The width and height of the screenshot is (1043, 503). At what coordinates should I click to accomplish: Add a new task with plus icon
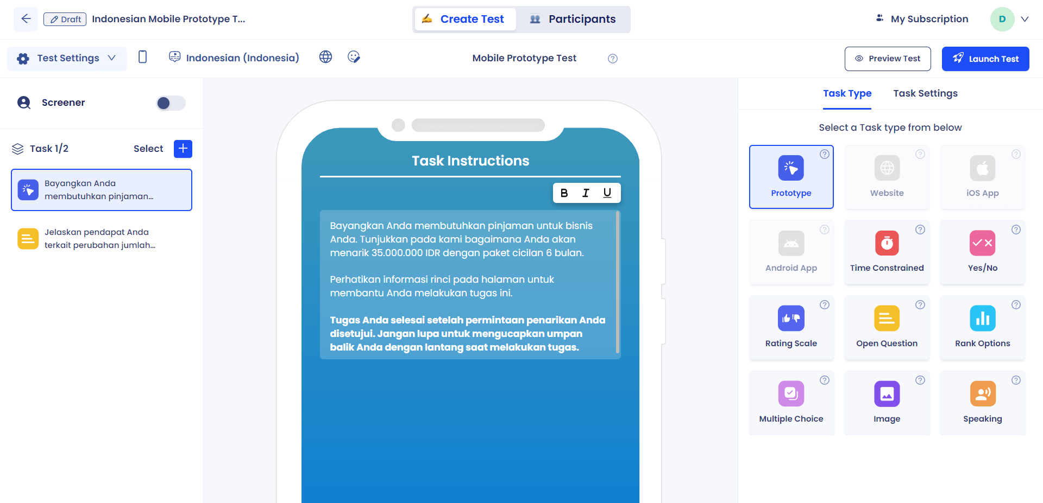[183, 149]
